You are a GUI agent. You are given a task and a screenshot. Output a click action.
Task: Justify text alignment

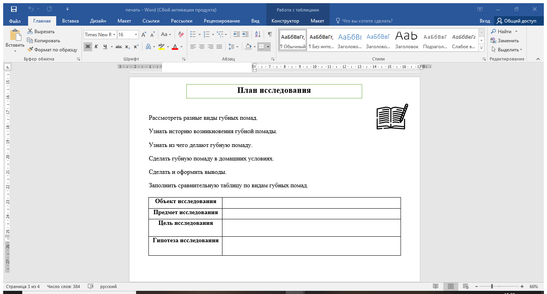219,47
